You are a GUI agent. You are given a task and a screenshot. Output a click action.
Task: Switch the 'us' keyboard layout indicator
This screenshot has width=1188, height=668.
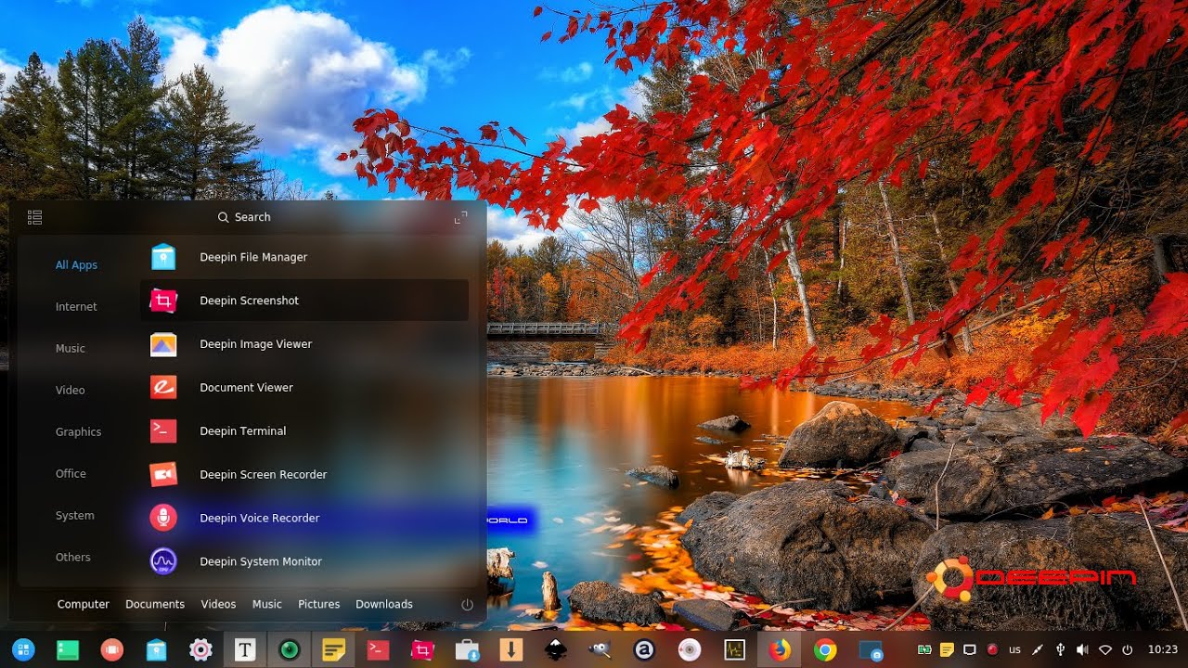coord(1015,650)
